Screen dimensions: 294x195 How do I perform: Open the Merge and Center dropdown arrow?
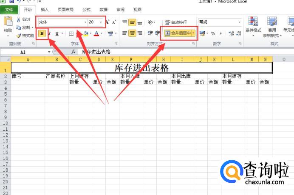(193, 33)
